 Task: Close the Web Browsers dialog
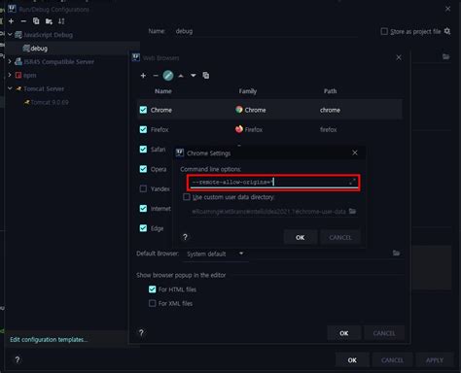pos(399,57)
